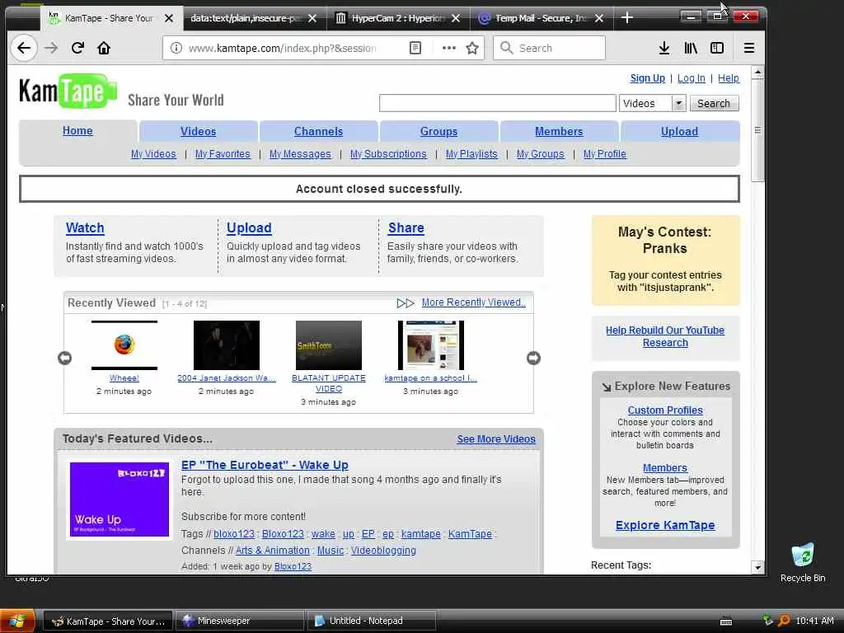Open the browser home page icon

104,48
